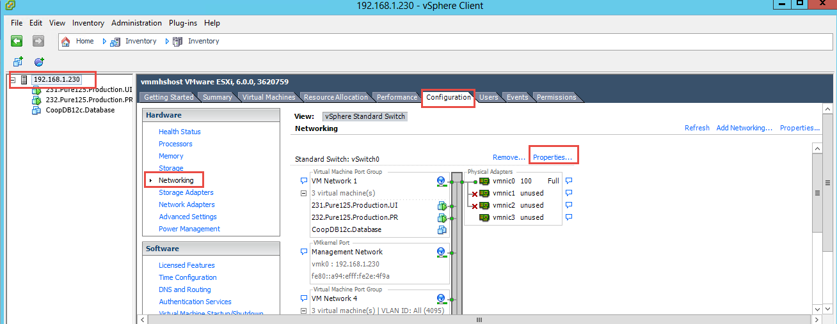Image resolution: width=837 pixels, height=324 pixels.
Task: Click the globe-with-plus toolbar icon
Action: tap(39, 61)
